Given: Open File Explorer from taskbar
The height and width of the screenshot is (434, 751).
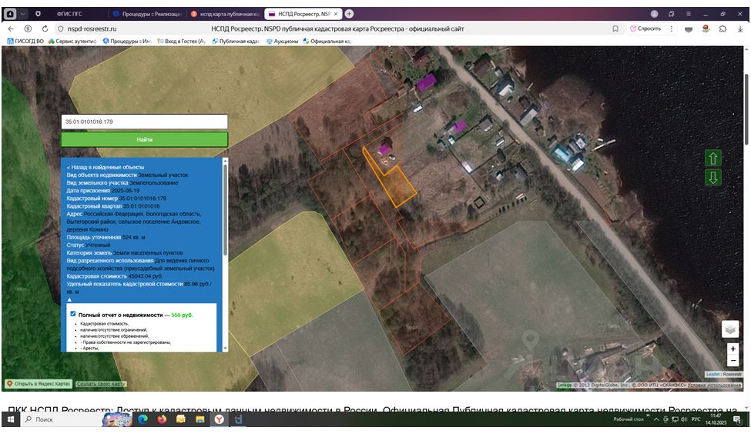Looking at the screenshot, I should 200,419.
